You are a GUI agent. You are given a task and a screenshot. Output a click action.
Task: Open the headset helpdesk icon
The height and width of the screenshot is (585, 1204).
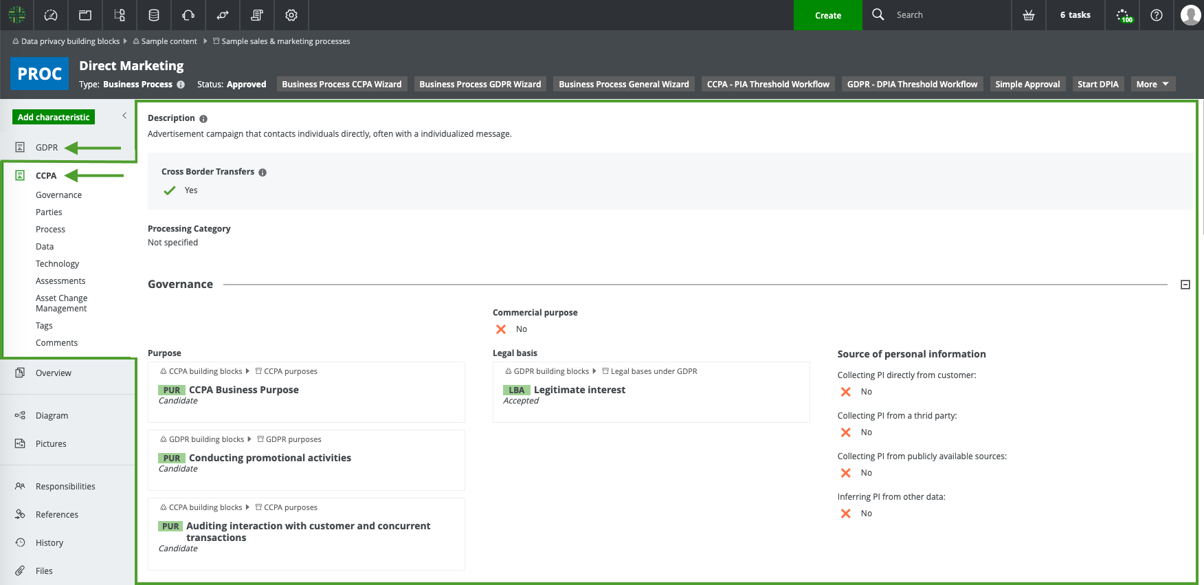point(188,15)
